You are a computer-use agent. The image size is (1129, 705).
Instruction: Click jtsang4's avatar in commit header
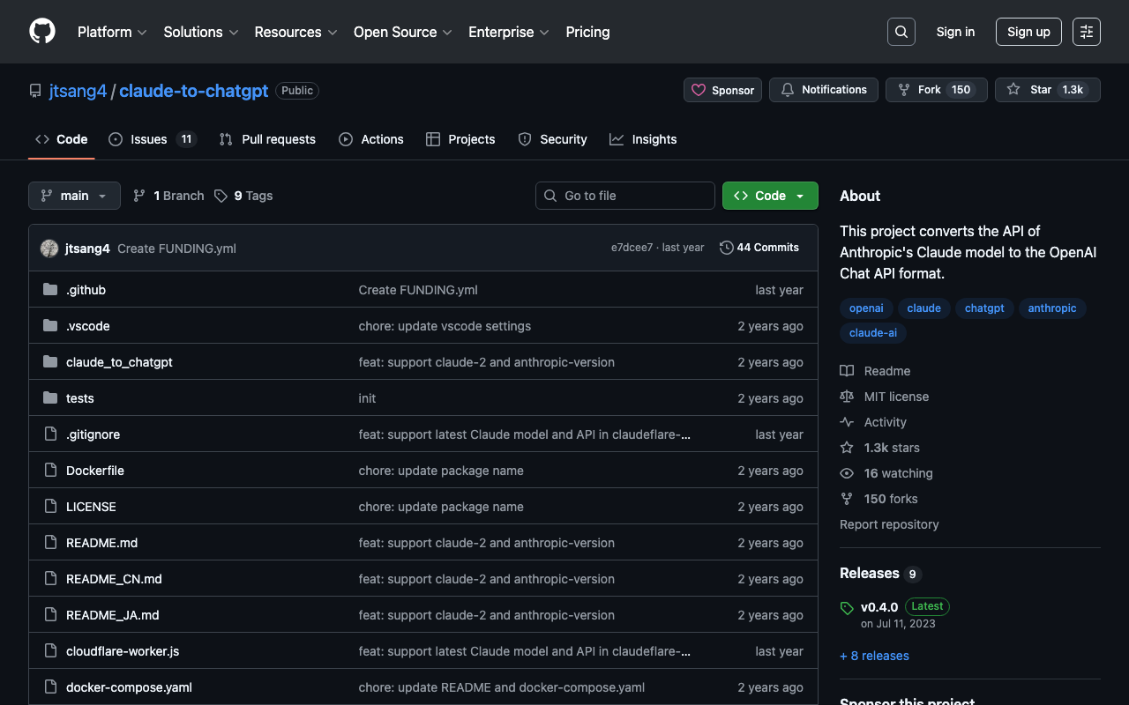pos(49,249)
